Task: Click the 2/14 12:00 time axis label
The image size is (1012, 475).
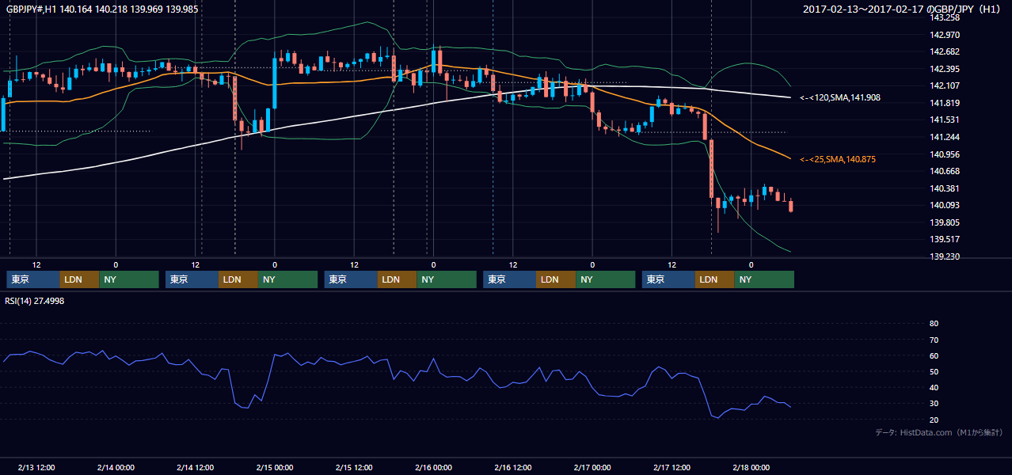Action: point(195,467)
